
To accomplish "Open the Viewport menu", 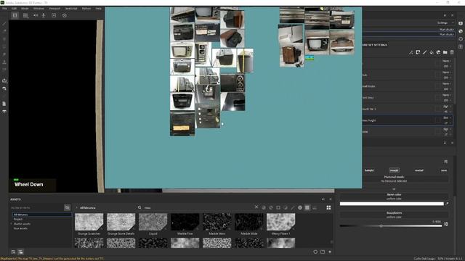I will coord(54,9).
